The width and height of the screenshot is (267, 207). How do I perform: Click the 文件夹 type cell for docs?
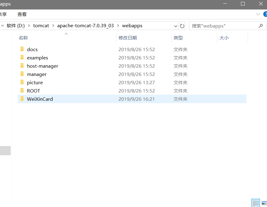click(x=180, y=50)
